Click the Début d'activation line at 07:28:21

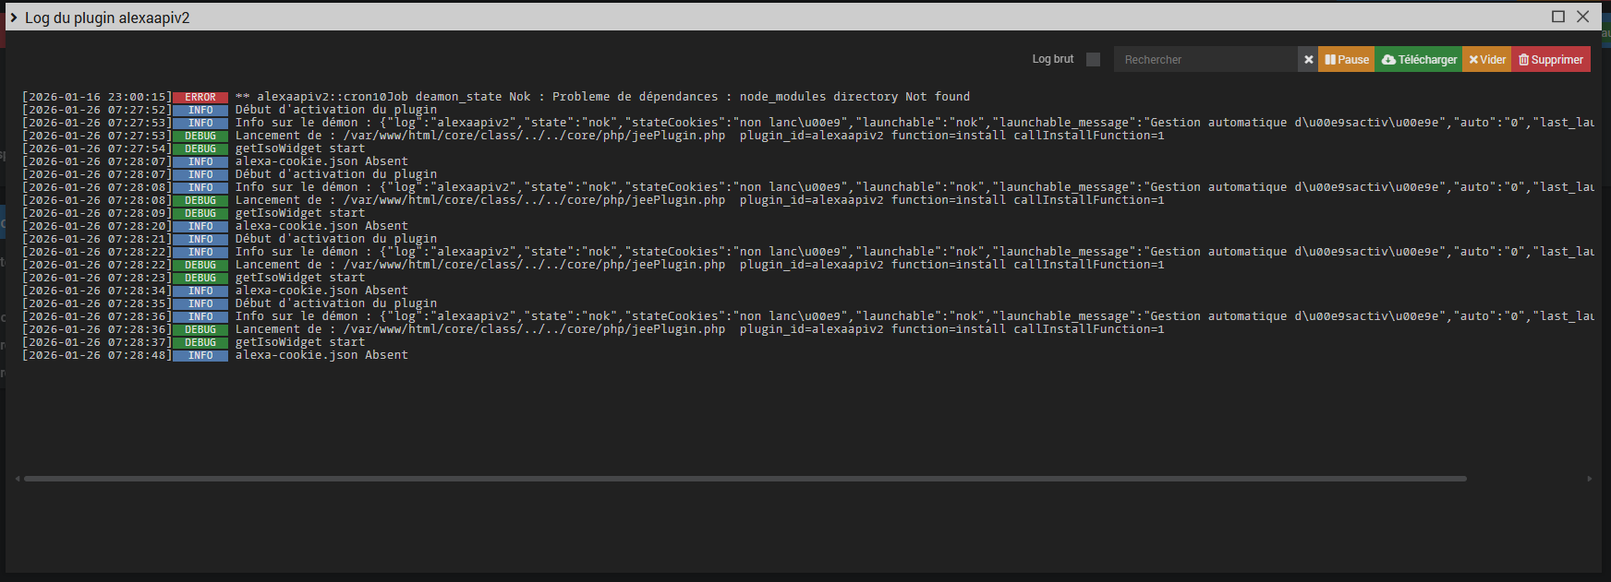[x=336, y=239]
